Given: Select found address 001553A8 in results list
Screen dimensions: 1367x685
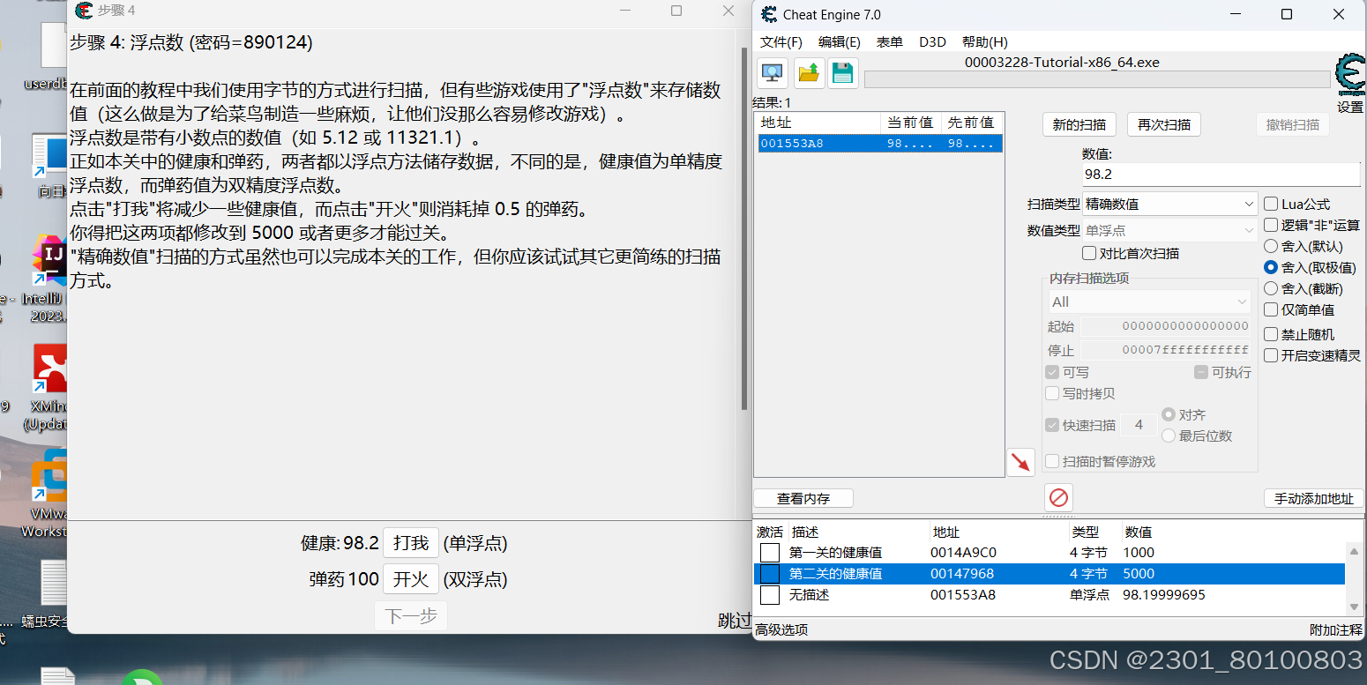Looking at the screenshot, I should click(x=880, y=144).
